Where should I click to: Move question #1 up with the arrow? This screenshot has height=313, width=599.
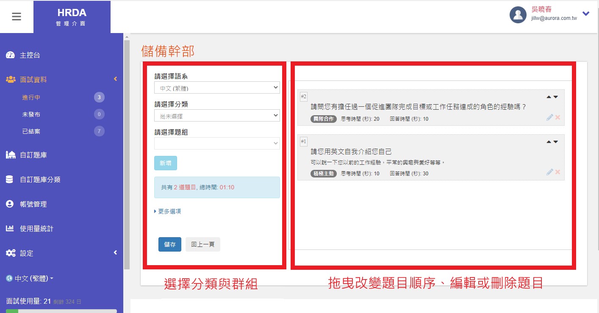pos(549,142)
